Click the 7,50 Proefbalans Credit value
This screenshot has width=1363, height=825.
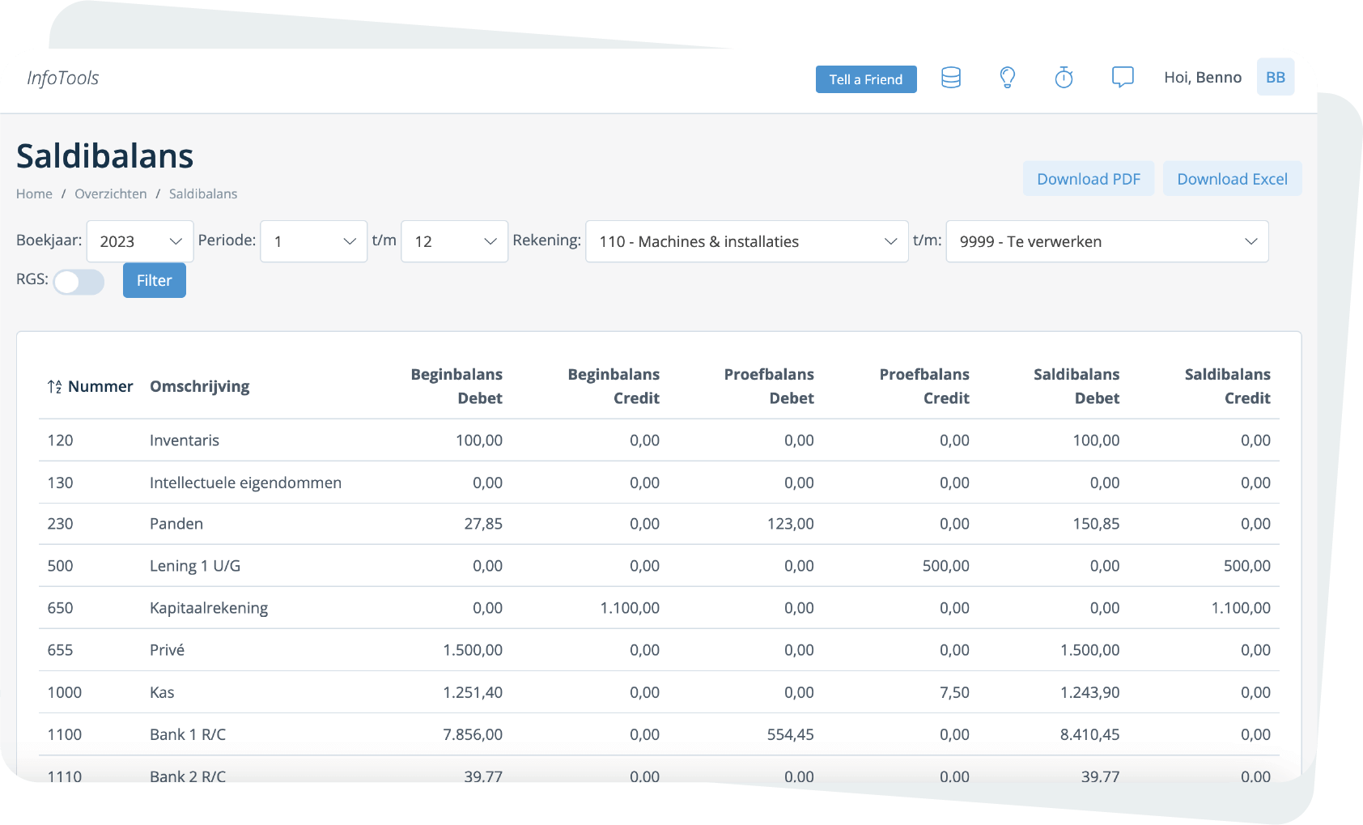coord(955,692)
